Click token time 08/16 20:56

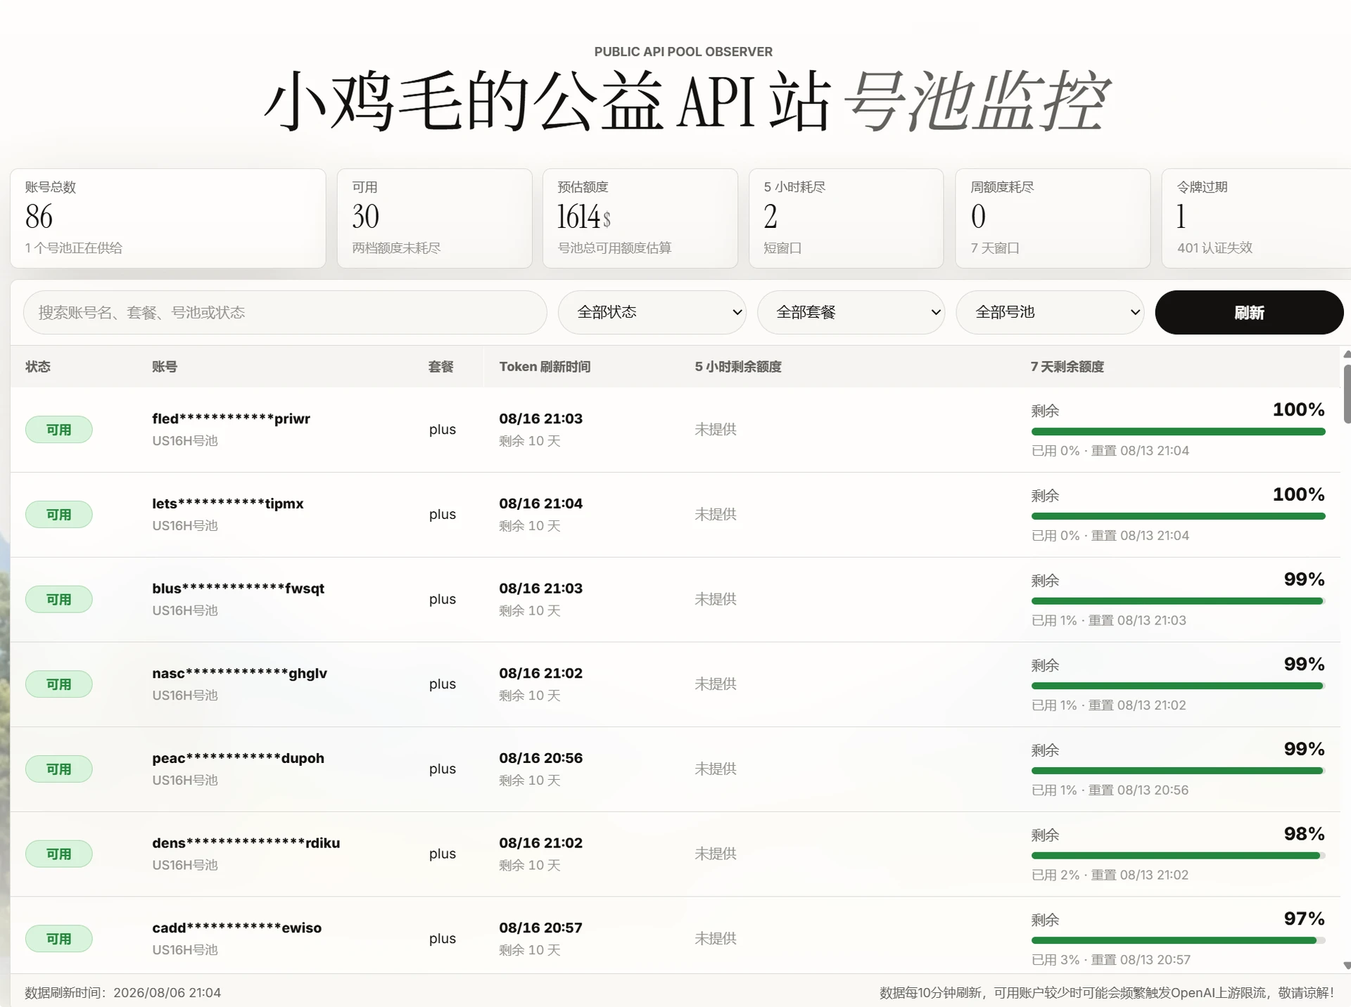click(x=540, y=758)
